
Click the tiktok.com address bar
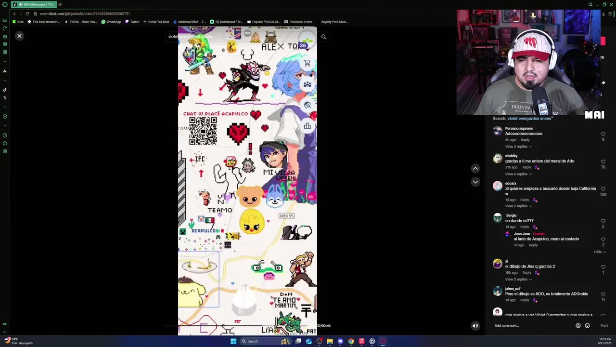point(85,13)
